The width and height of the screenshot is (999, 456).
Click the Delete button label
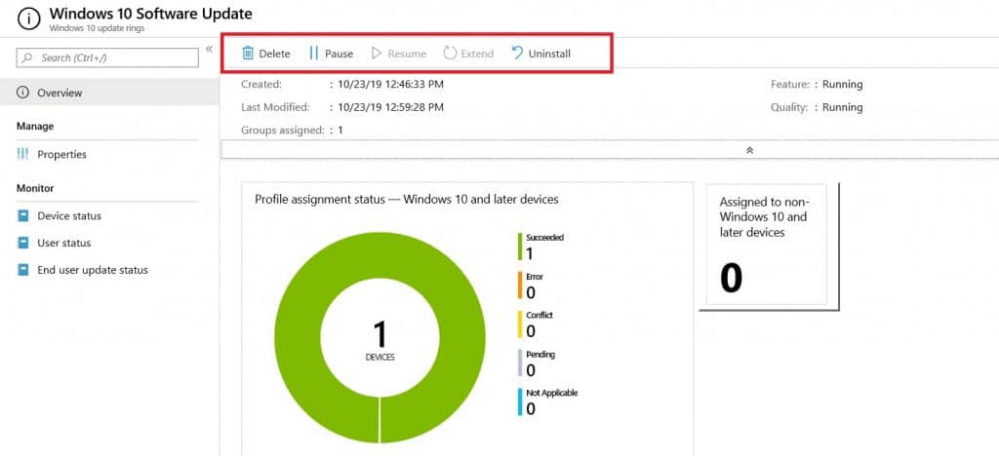point(274,54)
